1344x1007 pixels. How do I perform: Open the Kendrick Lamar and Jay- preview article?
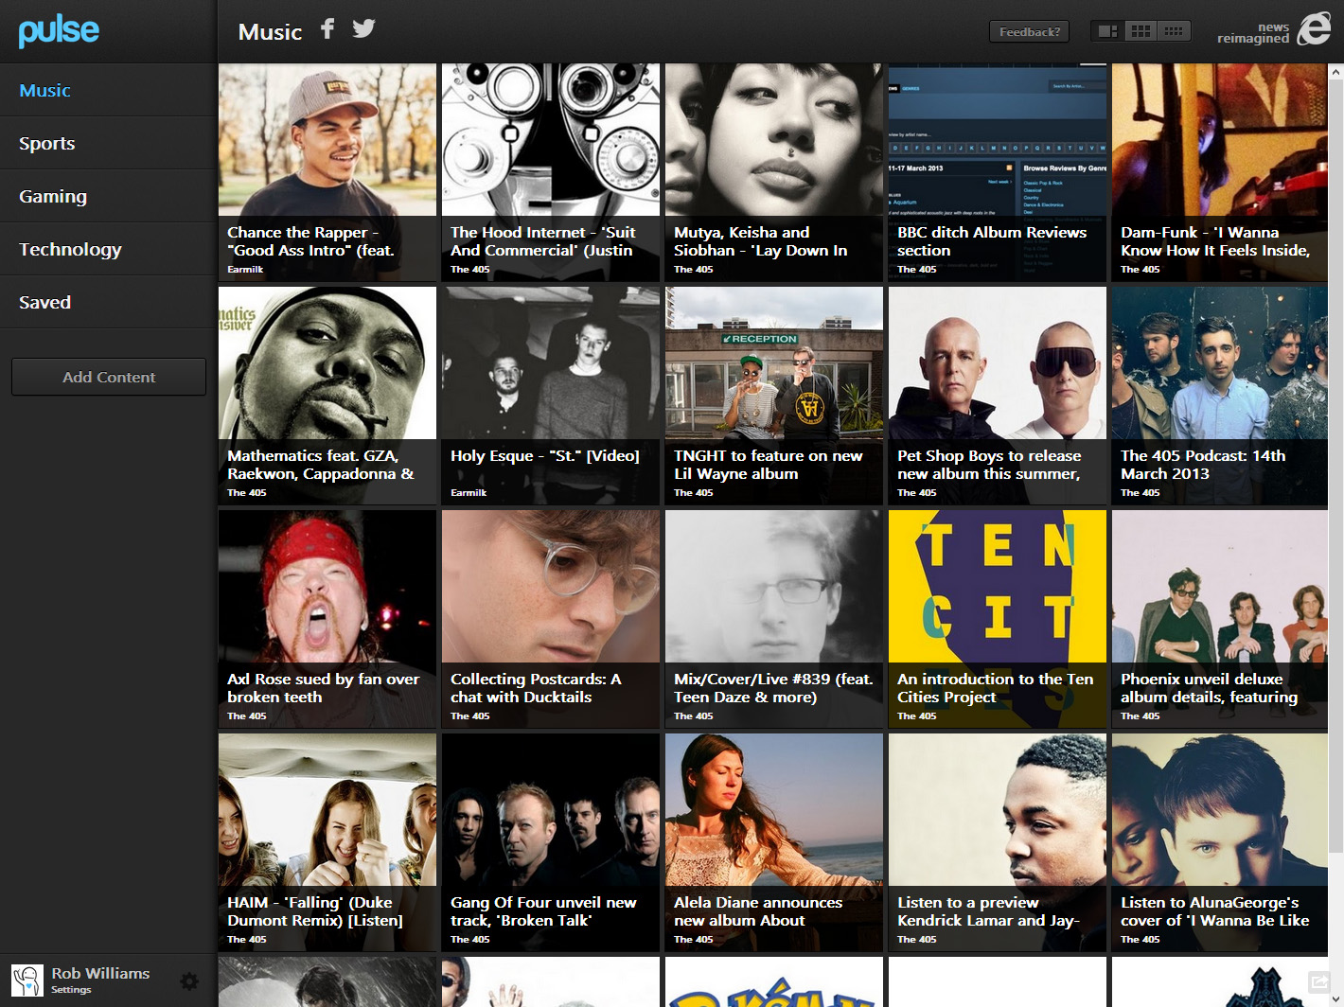(998, 842)
